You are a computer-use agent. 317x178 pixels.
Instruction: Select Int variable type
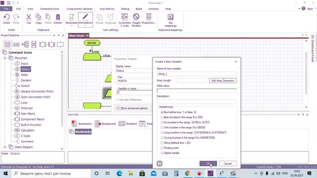coord(162,122)
